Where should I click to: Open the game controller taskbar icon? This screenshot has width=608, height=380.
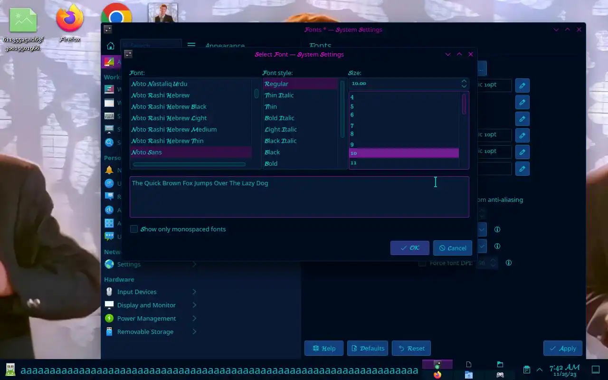(500, 375)
